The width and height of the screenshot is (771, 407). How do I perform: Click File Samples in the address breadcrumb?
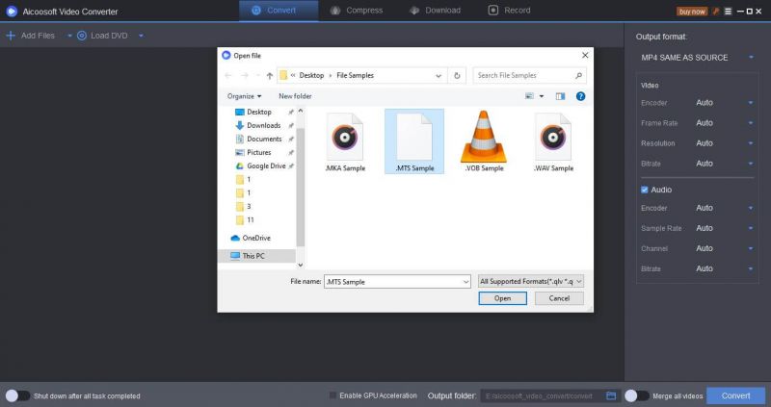(x=355, y=75)
